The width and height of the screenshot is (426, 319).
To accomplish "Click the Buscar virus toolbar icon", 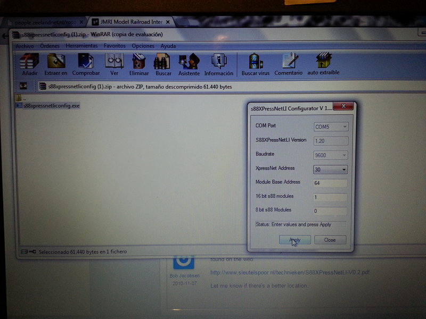I will coord(256,64).
